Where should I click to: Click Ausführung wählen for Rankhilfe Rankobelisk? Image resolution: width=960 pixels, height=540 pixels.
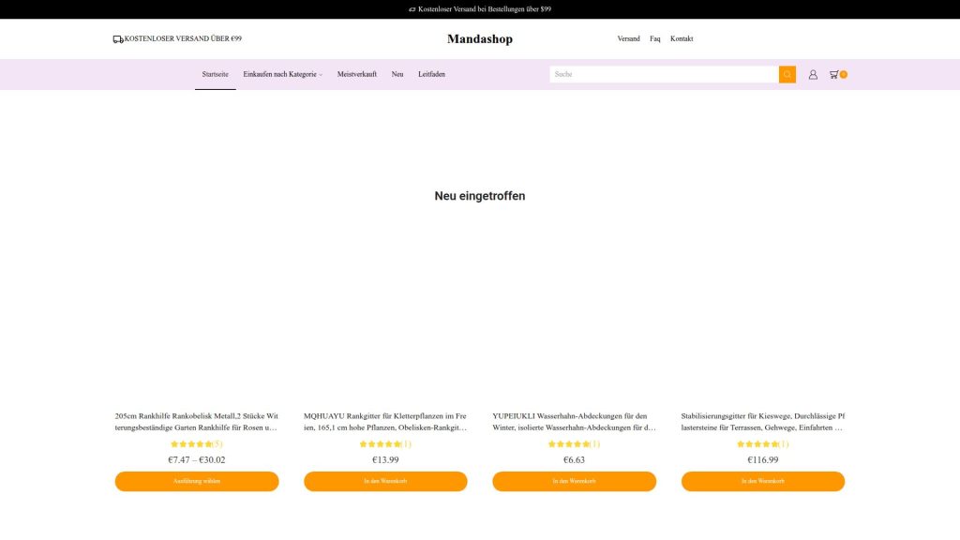197,481
